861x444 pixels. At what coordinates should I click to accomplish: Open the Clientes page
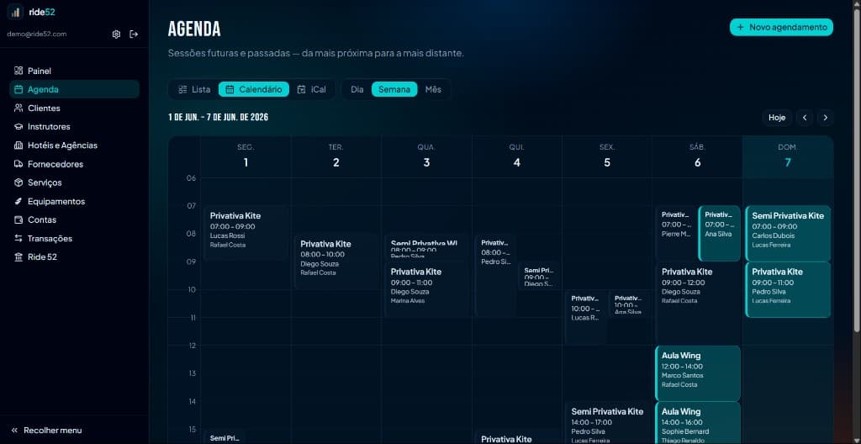tap(74, 108)
